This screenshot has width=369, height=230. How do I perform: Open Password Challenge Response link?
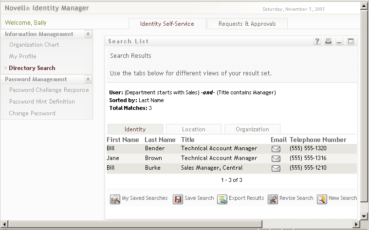click(49, 90)
